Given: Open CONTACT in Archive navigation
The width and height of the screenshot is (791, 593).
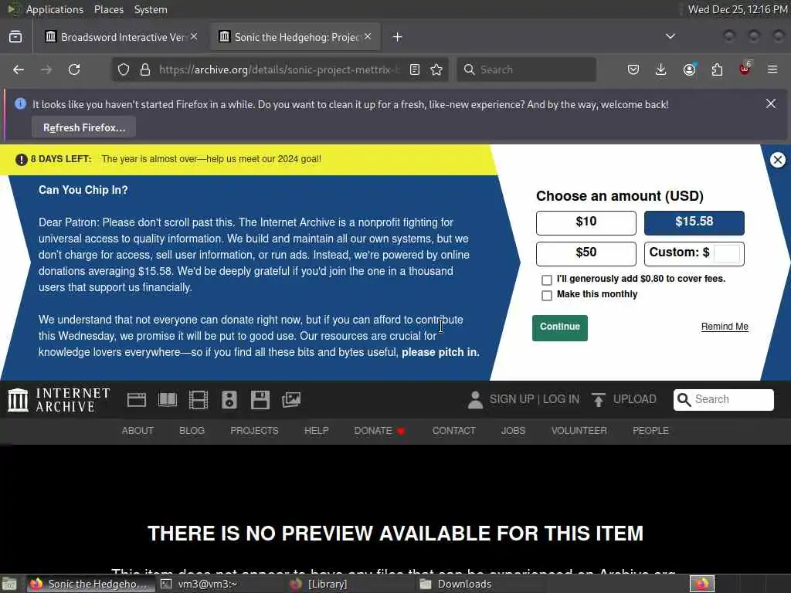Looking at the screenshot, I should [x=454, y=431].
